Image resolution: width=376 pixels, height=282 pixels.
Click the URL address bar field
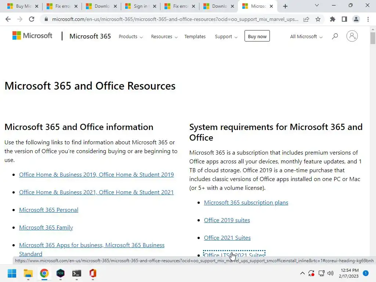pyautogui.click(x=175, y=19)
